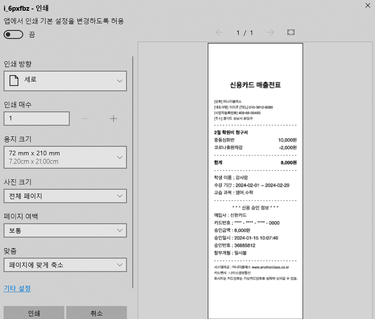Open the 기타 설정 link

(x=17, y=289)
